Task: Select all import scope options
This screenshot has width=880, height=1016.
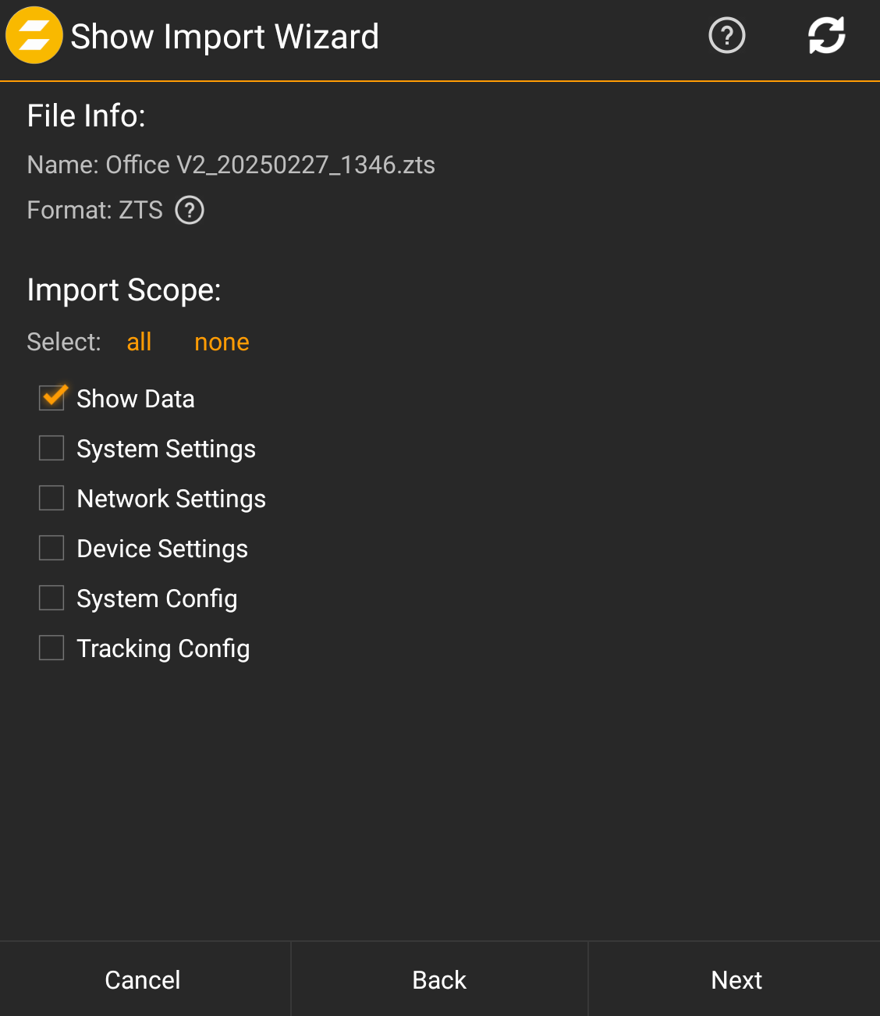Action: click(x=139, y=342)
